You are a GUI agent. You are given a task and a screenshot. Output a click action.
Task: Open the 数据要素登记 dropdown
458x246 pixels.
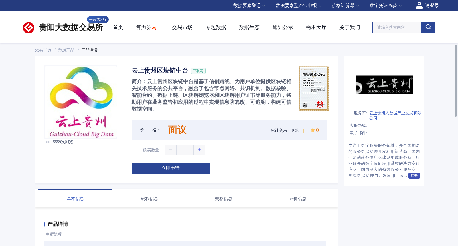(249, 6)
